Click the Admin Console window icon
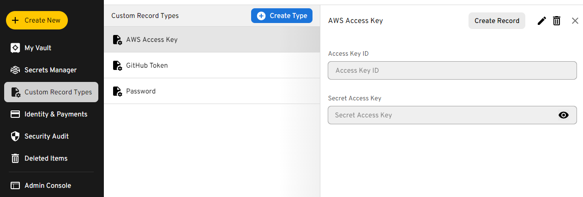583x197 pixels. (x=15, y=185)
